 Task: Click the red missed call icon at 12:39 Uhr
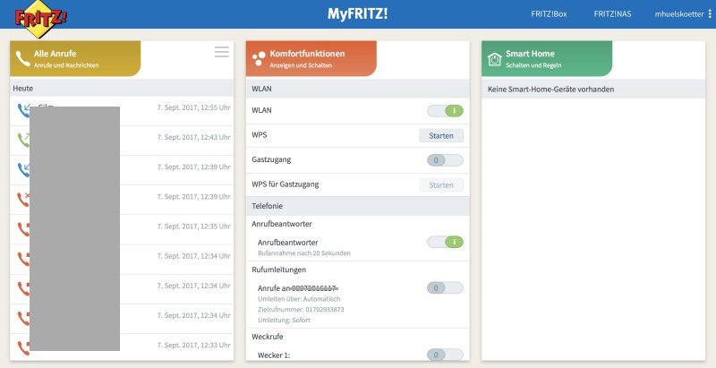click(23, 199)
